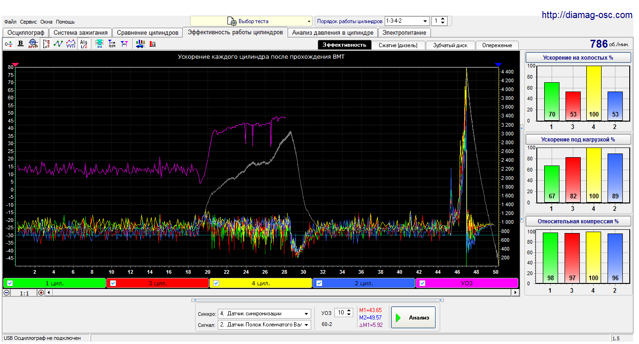Open the http://diamag-osc.com link

click(587, 15)
